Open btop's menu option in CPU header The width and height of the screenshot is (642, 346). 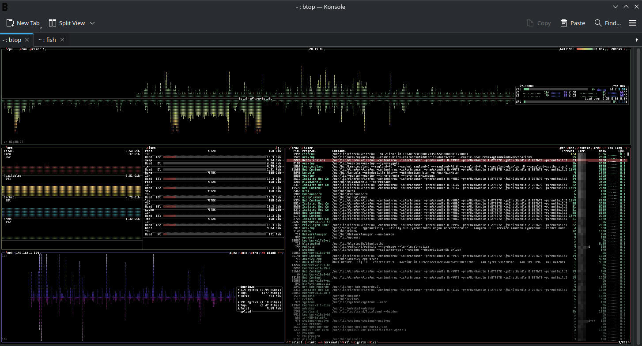pos(23,49)
